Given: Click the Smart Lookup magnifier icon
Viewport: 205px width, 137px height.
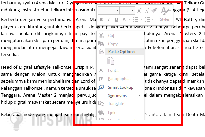Looking at the screenshot, I should (x=101, y=87).
